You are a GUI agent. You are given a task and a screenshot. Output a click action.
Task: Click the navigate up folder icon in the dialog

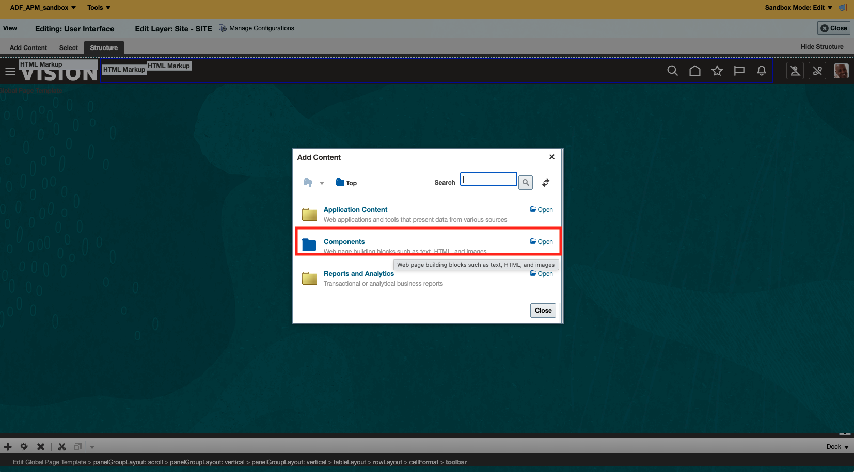[x=308, y=182]
